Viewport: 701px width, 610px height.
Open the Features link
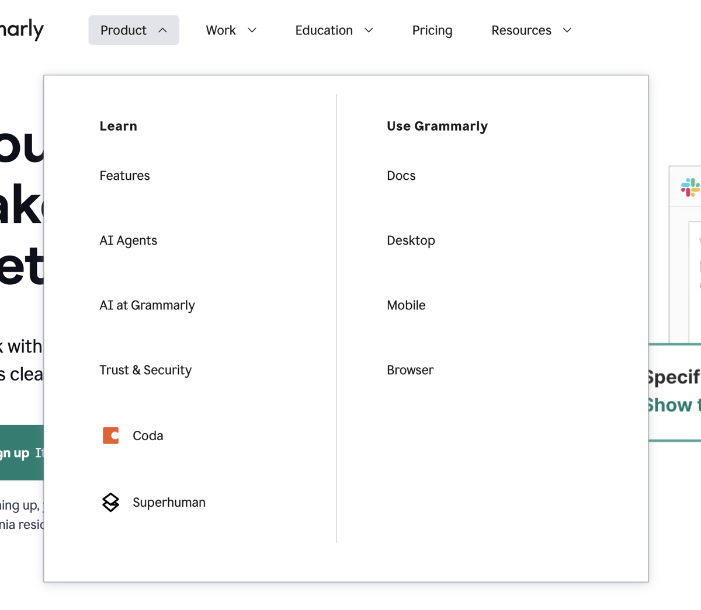(x=124, y=175)
